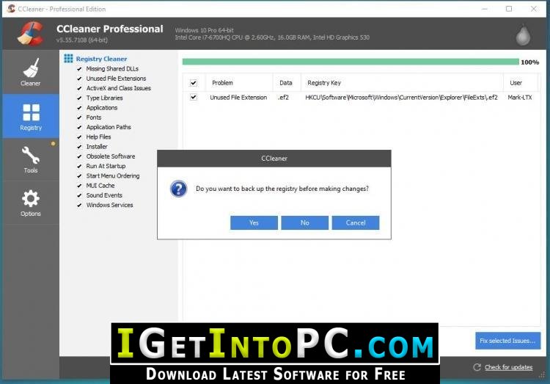Screen dimensions: 550x384
Task: Toggle ActiveX and Class Issues checkmark
Action: pyautogui.click(x=79, y=88)
